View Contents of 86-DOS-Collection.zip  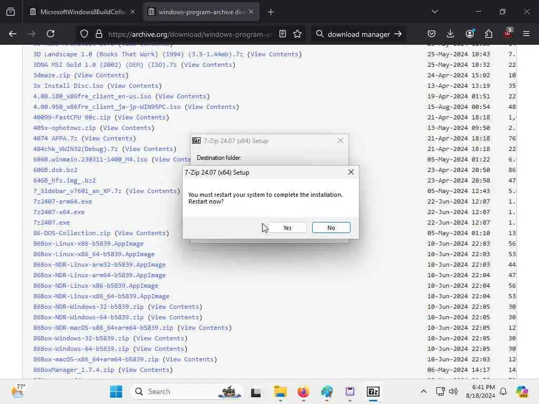click(x=142, y=233)
